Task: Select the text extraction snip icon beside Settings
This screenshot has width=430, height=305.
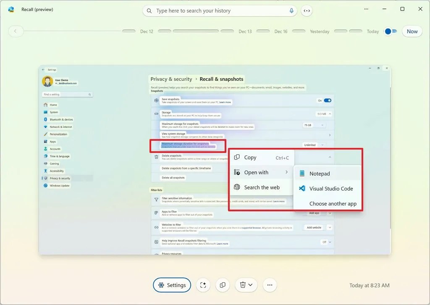Action: pyautogui.click(x=203, y=285)
